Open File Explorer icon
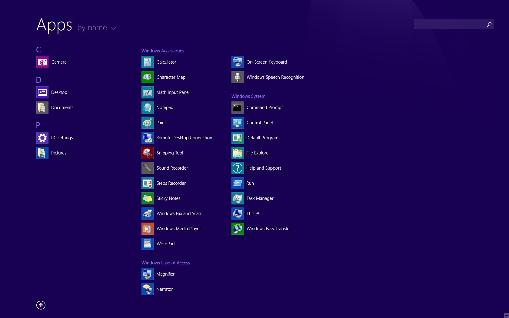This screenshot has height=318, width=509. click(x=237, y=153)
